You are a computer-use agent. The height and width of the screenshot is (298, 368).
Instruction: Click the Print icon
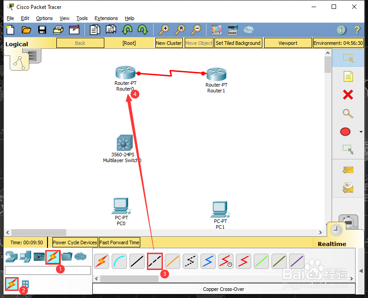58,30
